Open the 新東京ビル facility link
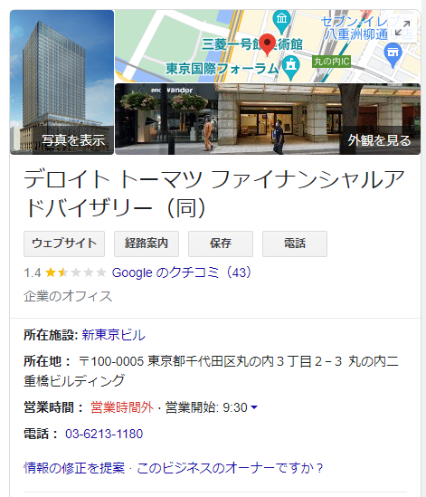 [x=113, y=335]
